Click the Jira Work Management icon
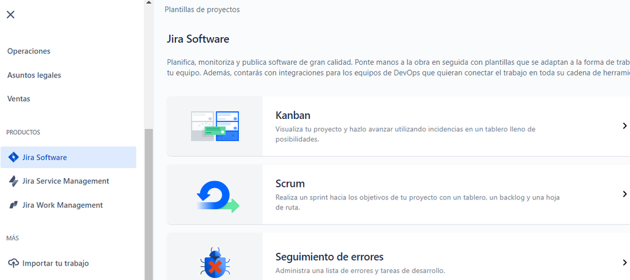Image resolution: width=630 pixels, height=280 pixels. click(x=13, y=205)
